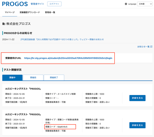The height and width of the screenshot is (137, 154).
Task: Open the 受験者向けURL student login link
Action: point(68,58)
